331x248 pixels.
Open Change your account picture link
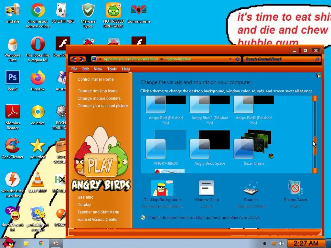(102, 106)
